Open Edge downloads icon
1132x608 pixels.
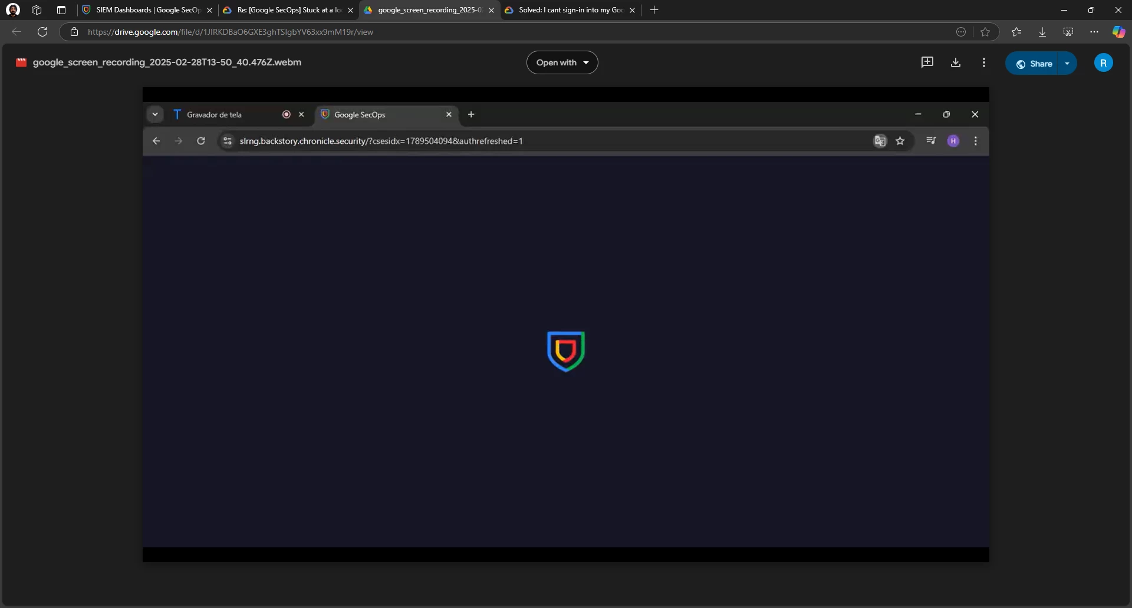pyautogui.click(x=1042, y=32)
